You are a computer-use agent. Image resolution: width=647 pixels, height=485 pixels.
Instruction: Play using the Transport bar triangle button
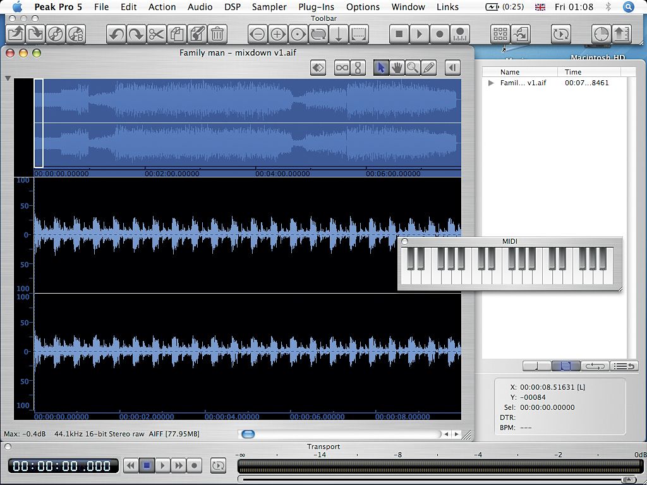tap(162, 465)
